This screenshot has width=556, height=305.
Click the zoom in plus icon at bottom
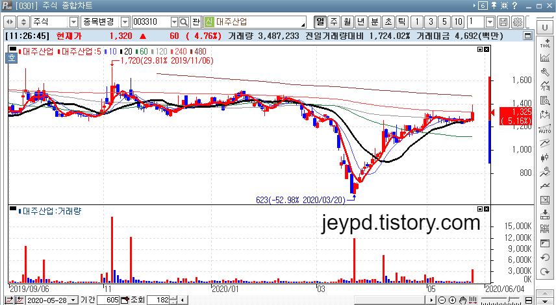click(452, 300)
